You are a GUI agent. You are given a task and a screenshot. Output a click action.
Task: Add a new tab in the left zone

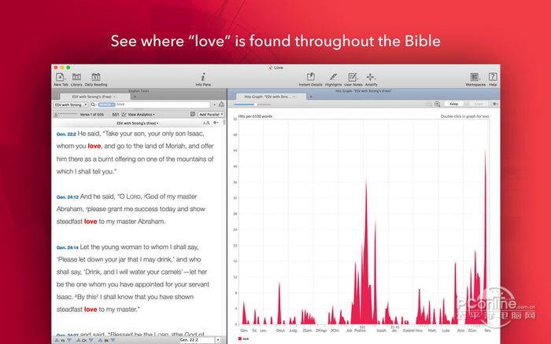135,97
